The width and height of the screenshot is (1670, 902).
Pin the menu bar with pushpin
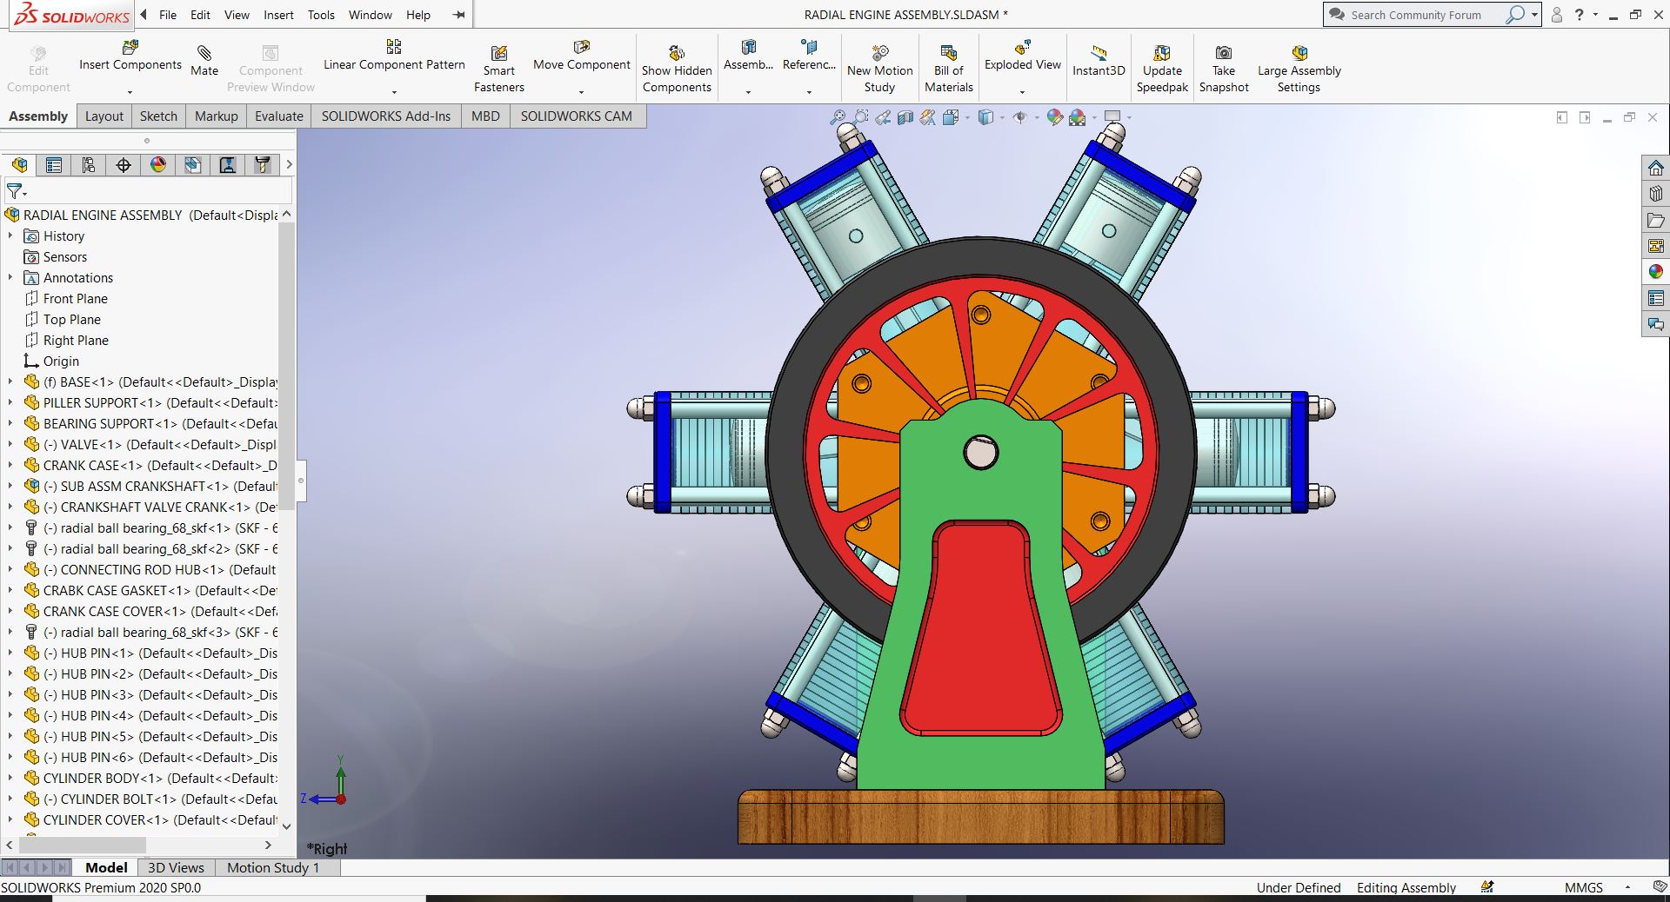459,15
